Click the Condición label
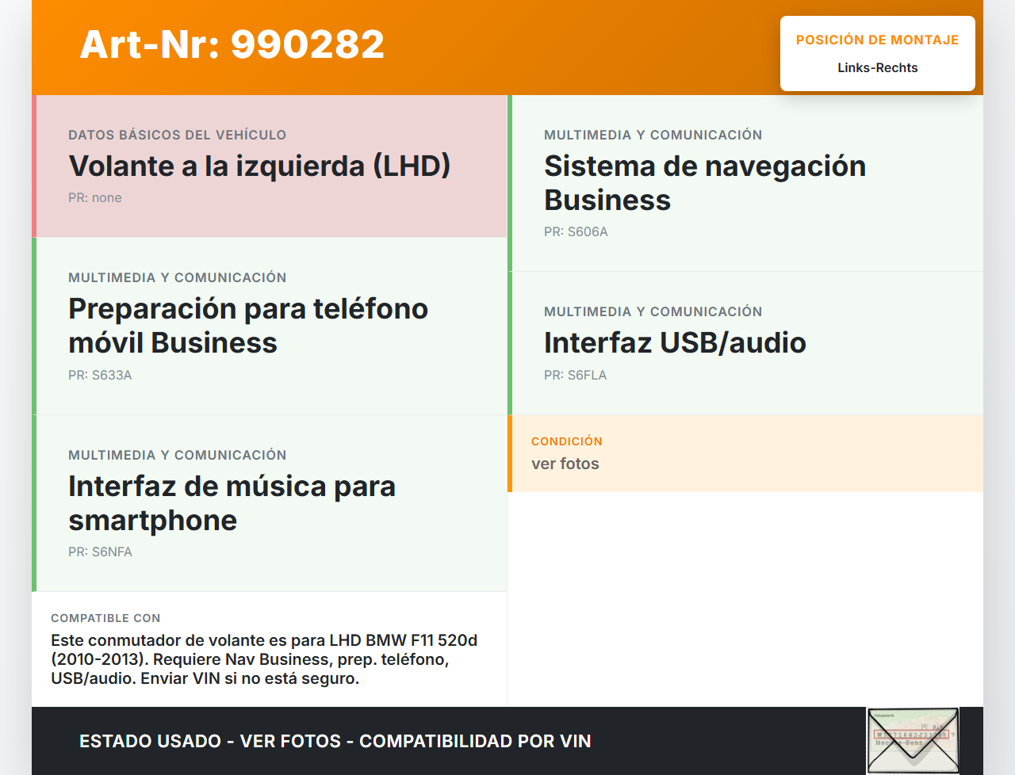 point(566,441)
